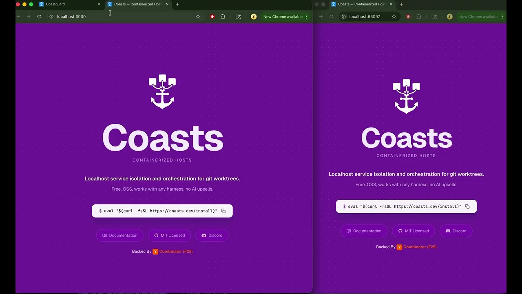The width and height of the screenshot is (522, 294).
Task: Open red shield extension in right window
Action: (x=408, y=17)
